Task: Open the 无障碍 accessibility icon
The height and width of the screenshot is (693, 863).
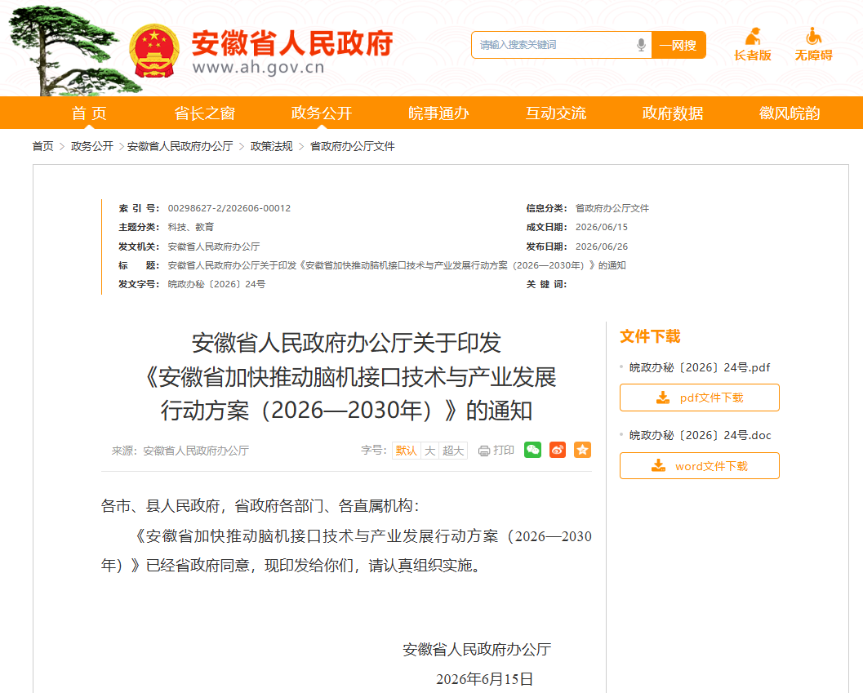Action: (x=813, y=37)
